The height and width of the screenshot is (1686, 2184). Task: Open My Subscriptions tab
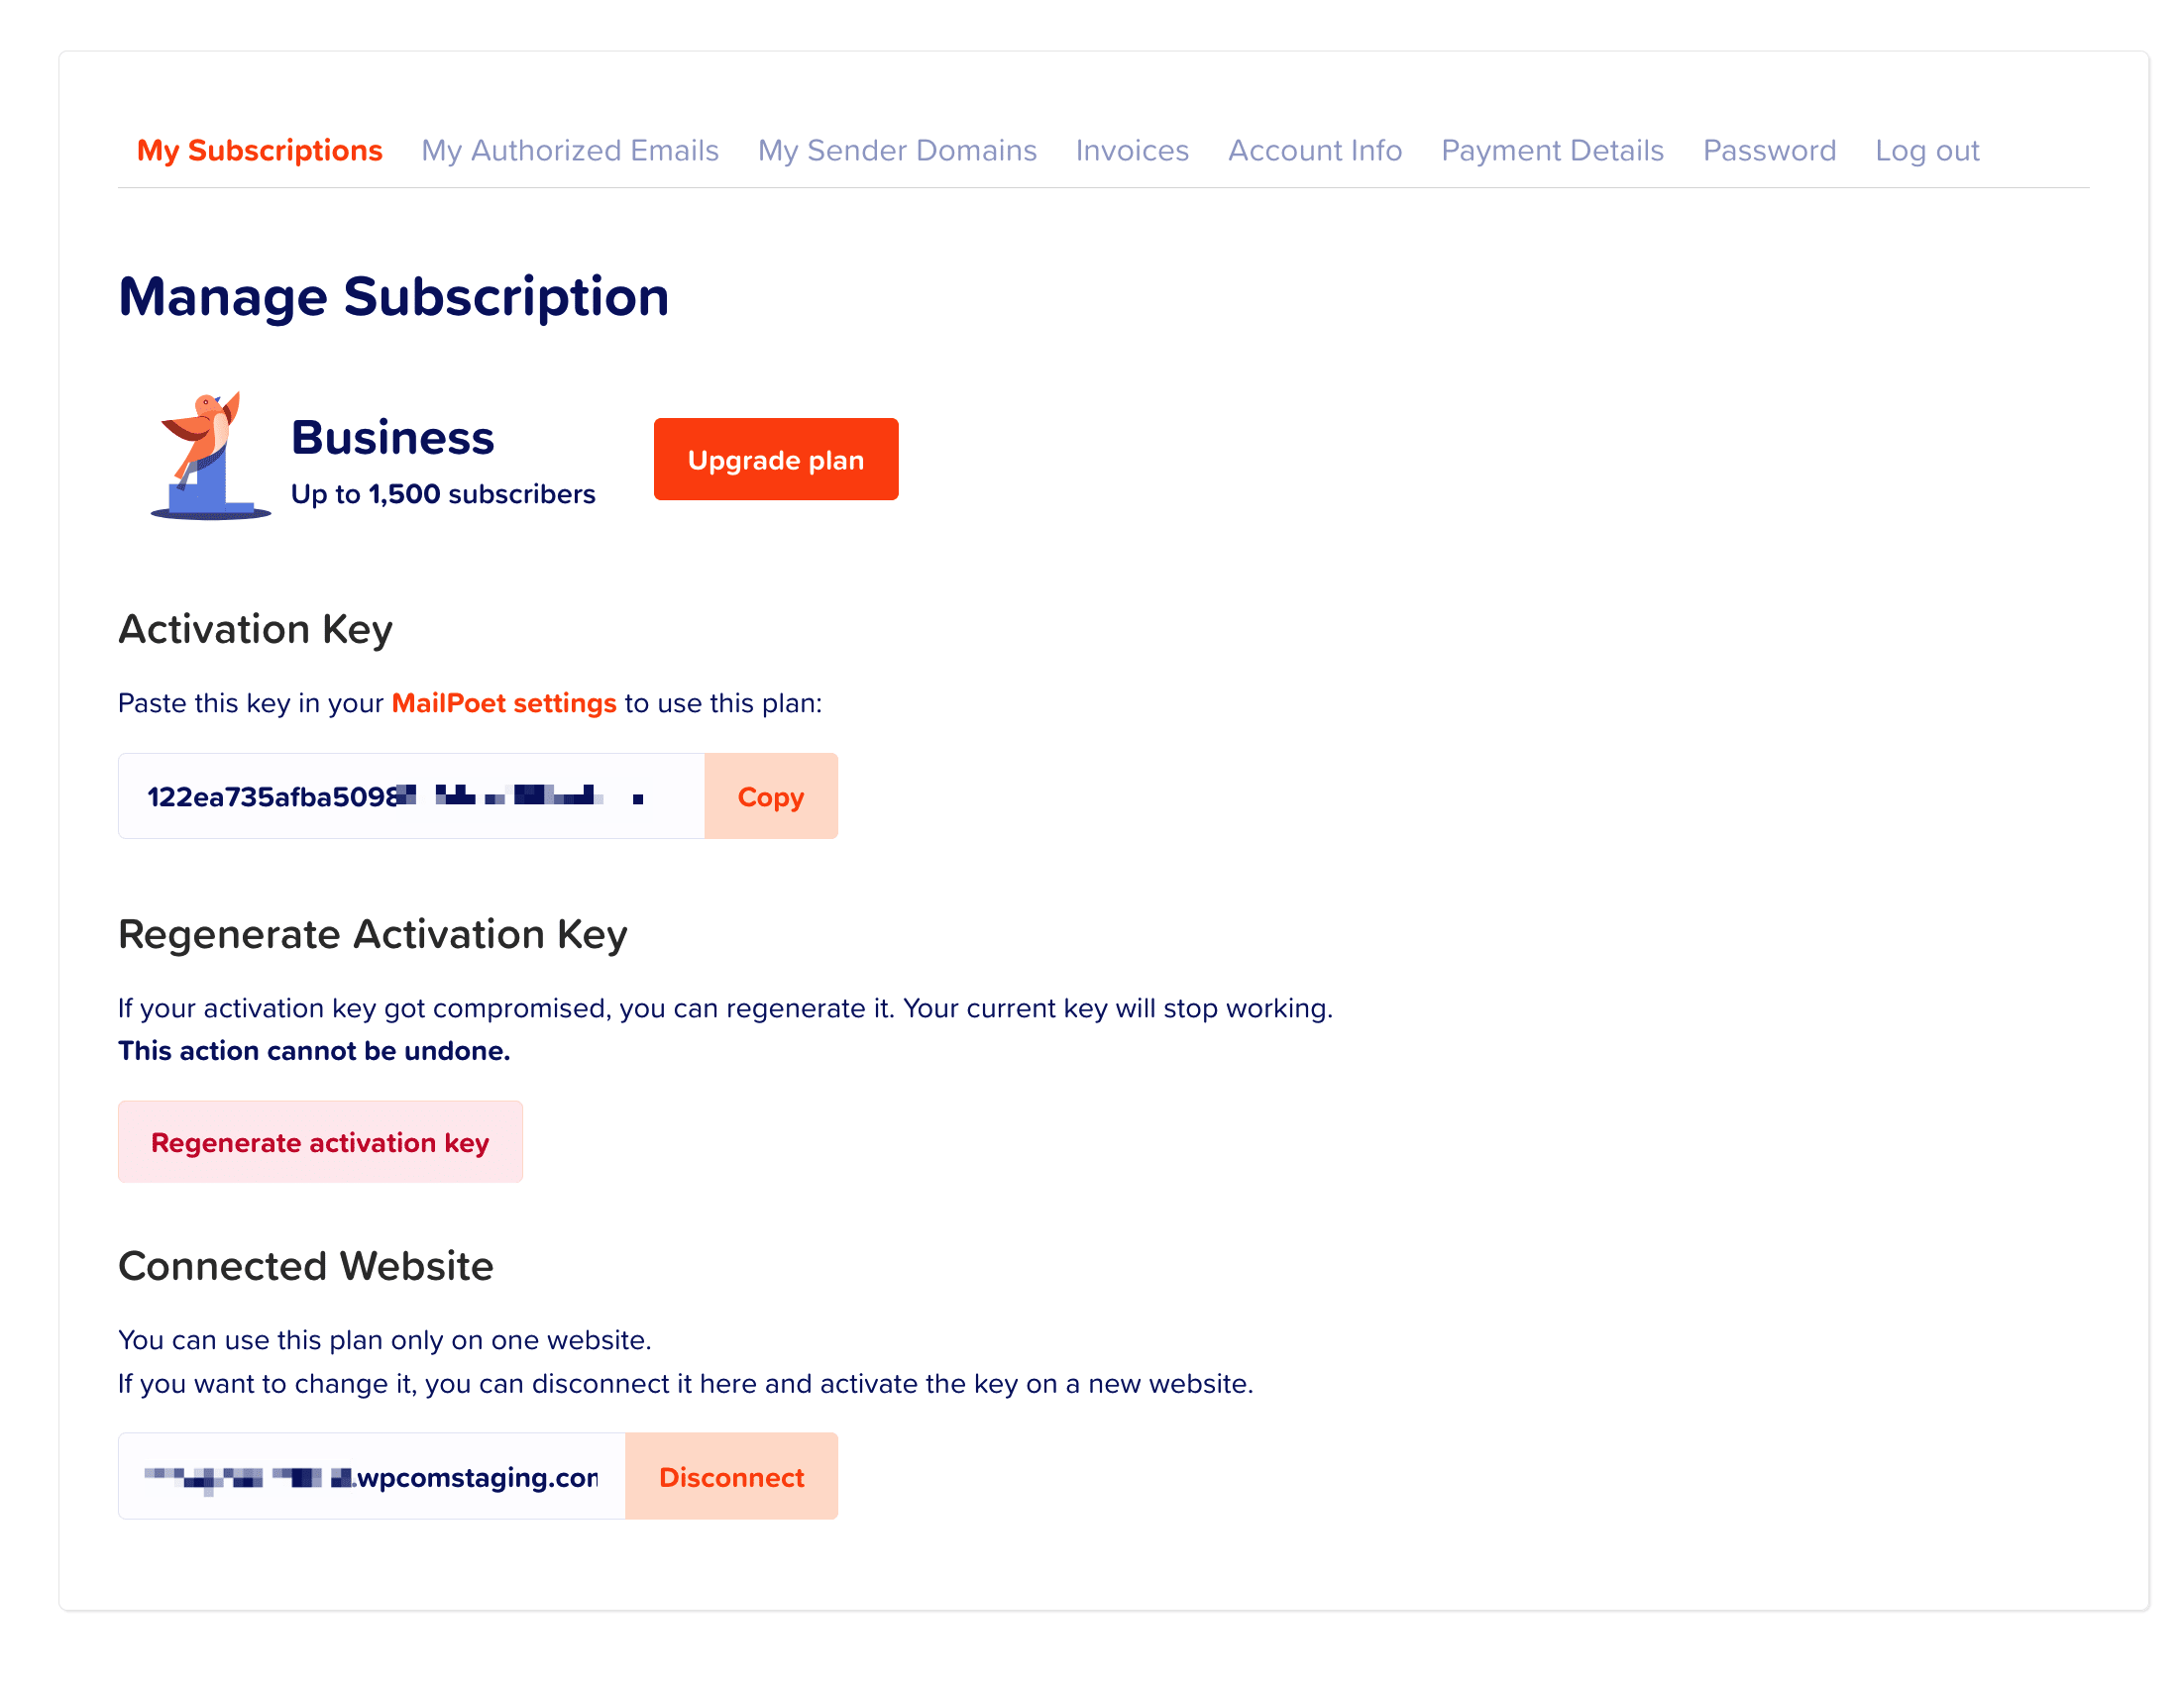click(259, 151)
